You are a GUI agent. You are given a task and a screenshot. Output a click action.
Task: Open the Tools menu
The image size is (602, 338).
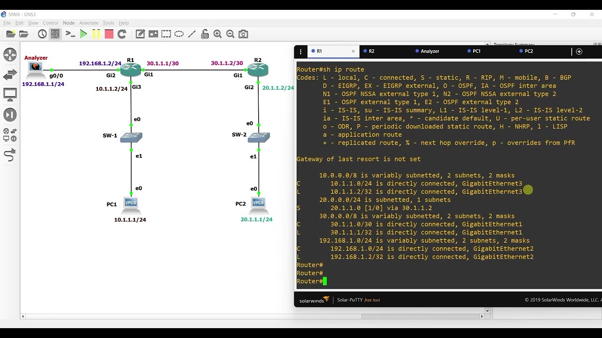[x=109, y=23]
